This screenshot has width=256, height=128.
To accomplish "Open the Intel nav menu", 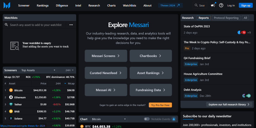I will coord(78,5).
